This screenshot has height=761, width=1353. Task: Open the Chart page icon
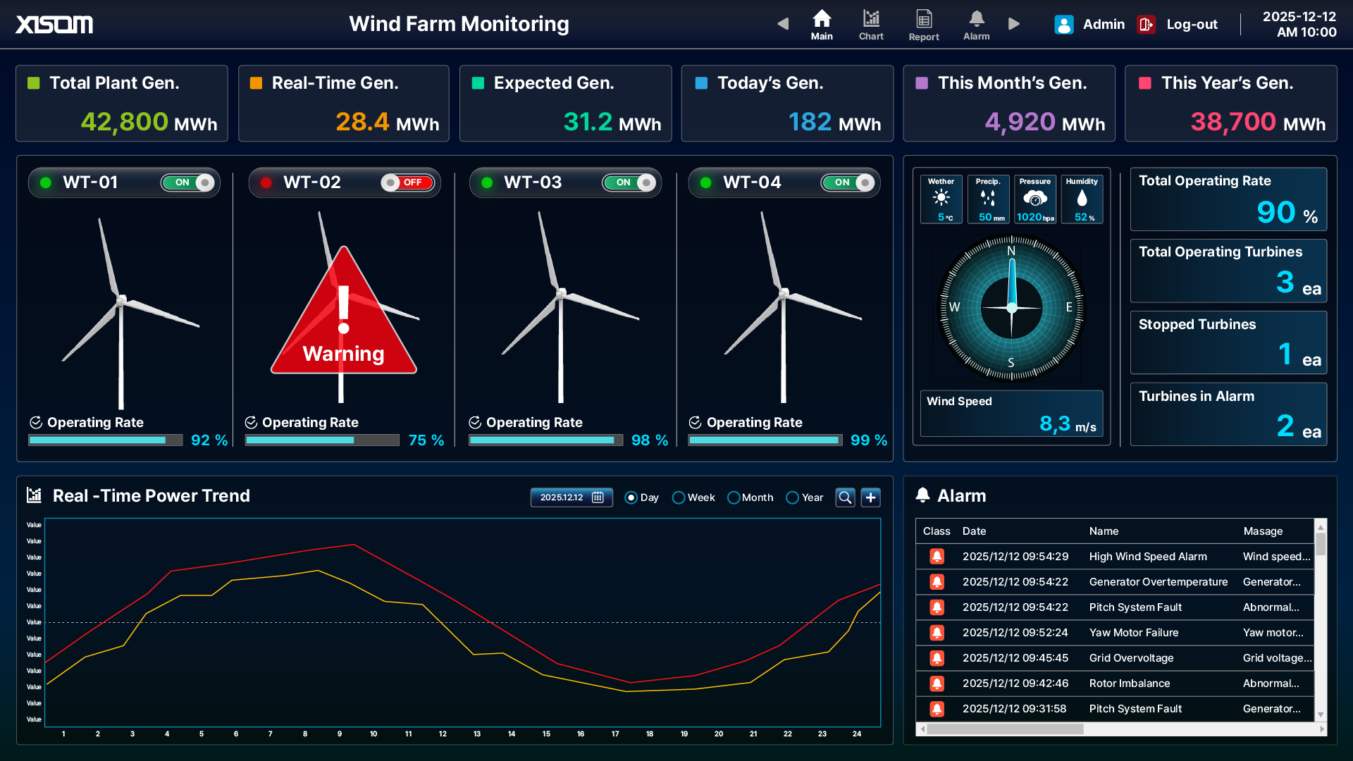pos(871,25)
